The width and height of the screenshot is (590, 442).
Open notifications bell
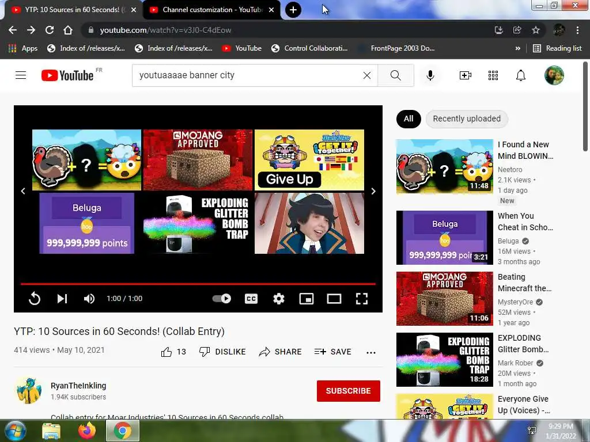[520, 75]
